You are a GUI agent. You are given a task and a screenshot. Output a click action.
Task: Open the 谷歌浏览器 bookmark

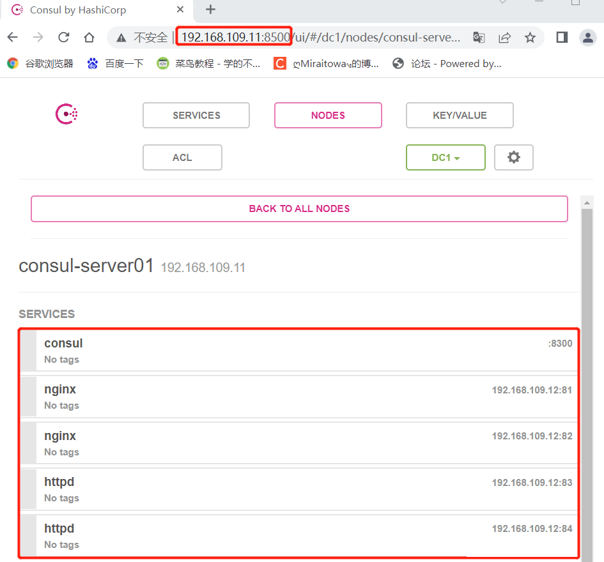coord(40,63)
